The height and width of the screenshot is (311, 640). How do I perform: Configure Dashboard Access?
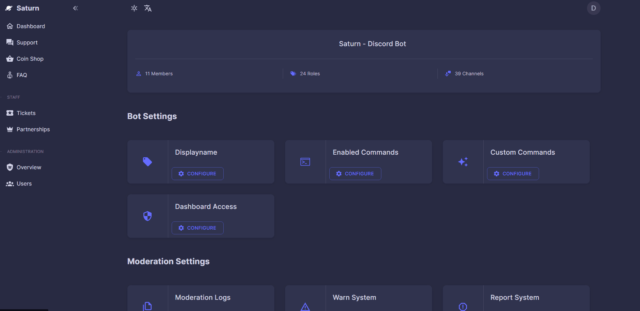pos(197,228)
